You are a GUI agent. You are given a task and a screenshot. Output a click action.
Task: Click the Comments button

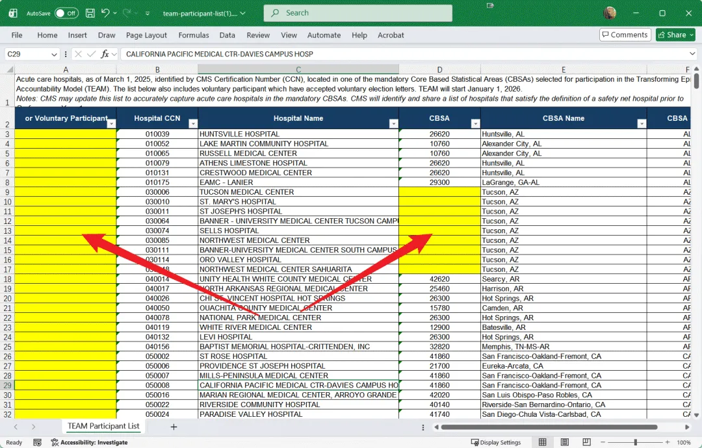point(625,34)
